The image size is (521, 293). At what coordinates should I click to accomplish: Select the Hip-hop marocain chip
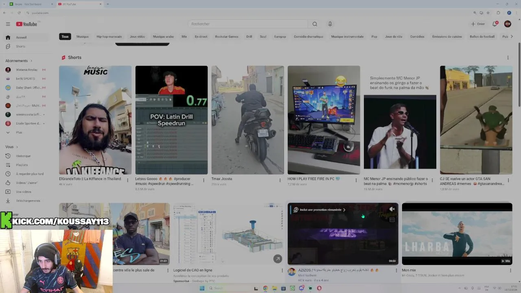point(109,37)
